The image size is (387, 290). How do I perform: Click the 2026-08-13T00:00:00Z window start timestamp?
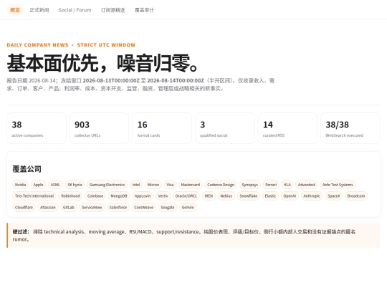[111, 81]
